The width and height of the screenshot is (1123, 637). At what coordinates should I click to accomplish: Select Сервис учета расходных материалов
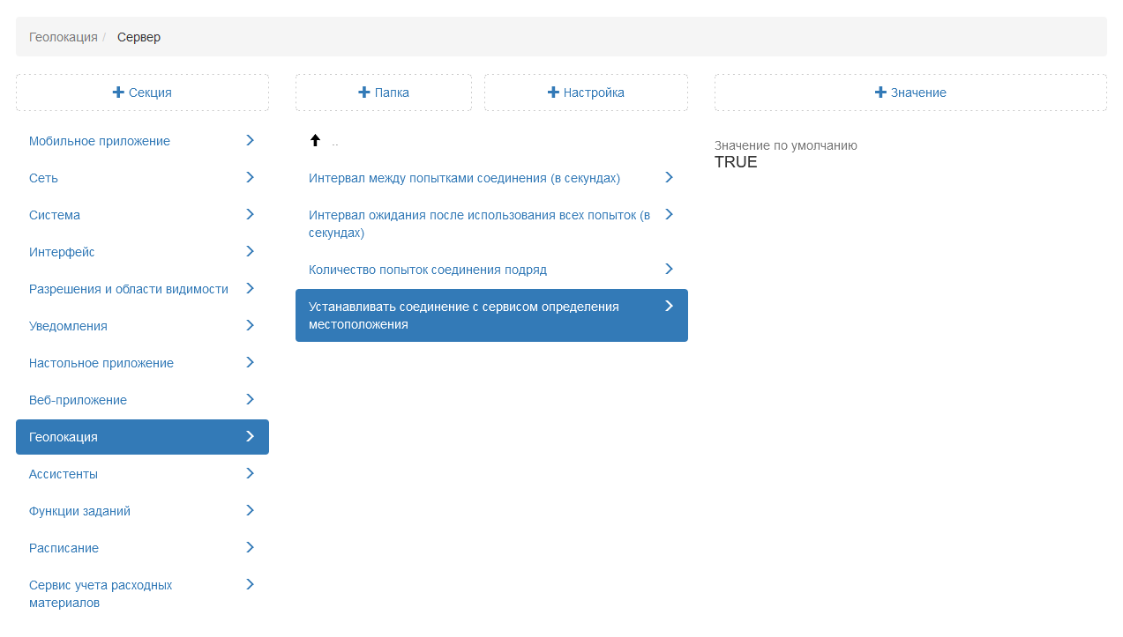101,594
